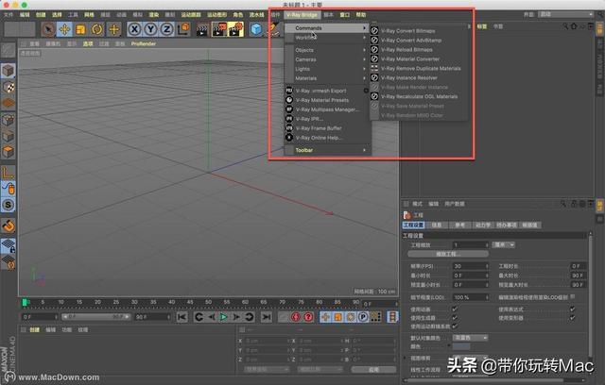Screen dimensions: 605x385
Task: Click Render to Picture Viewer icon
Action: (219, 29)
